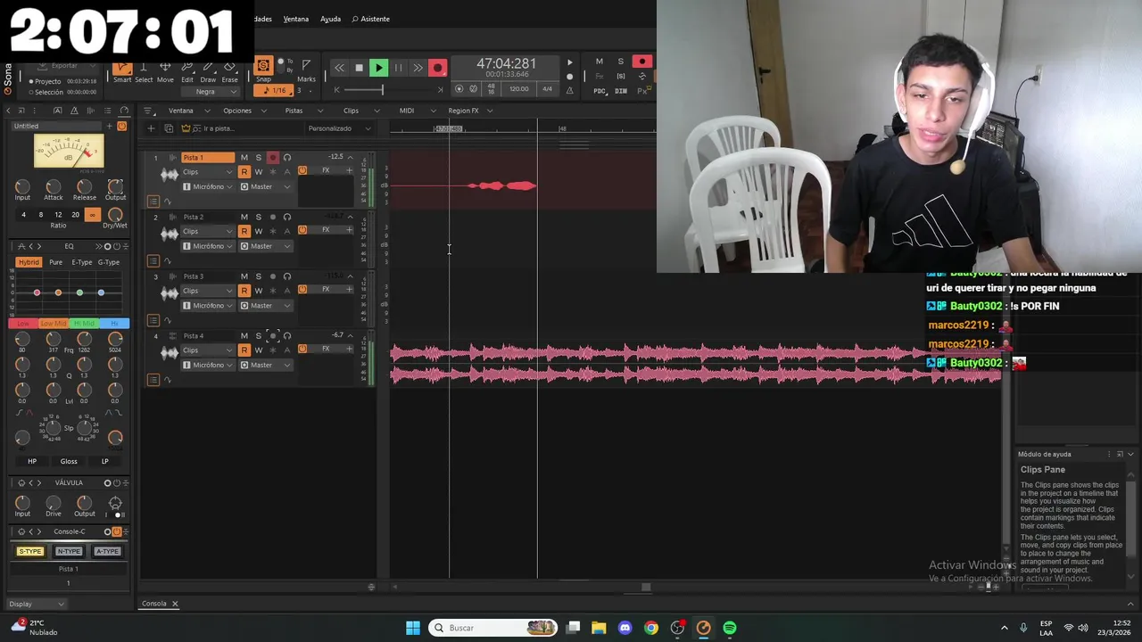Add a new track with plus icon
This screenshot has height=642, width=1142.
(151, 128)
